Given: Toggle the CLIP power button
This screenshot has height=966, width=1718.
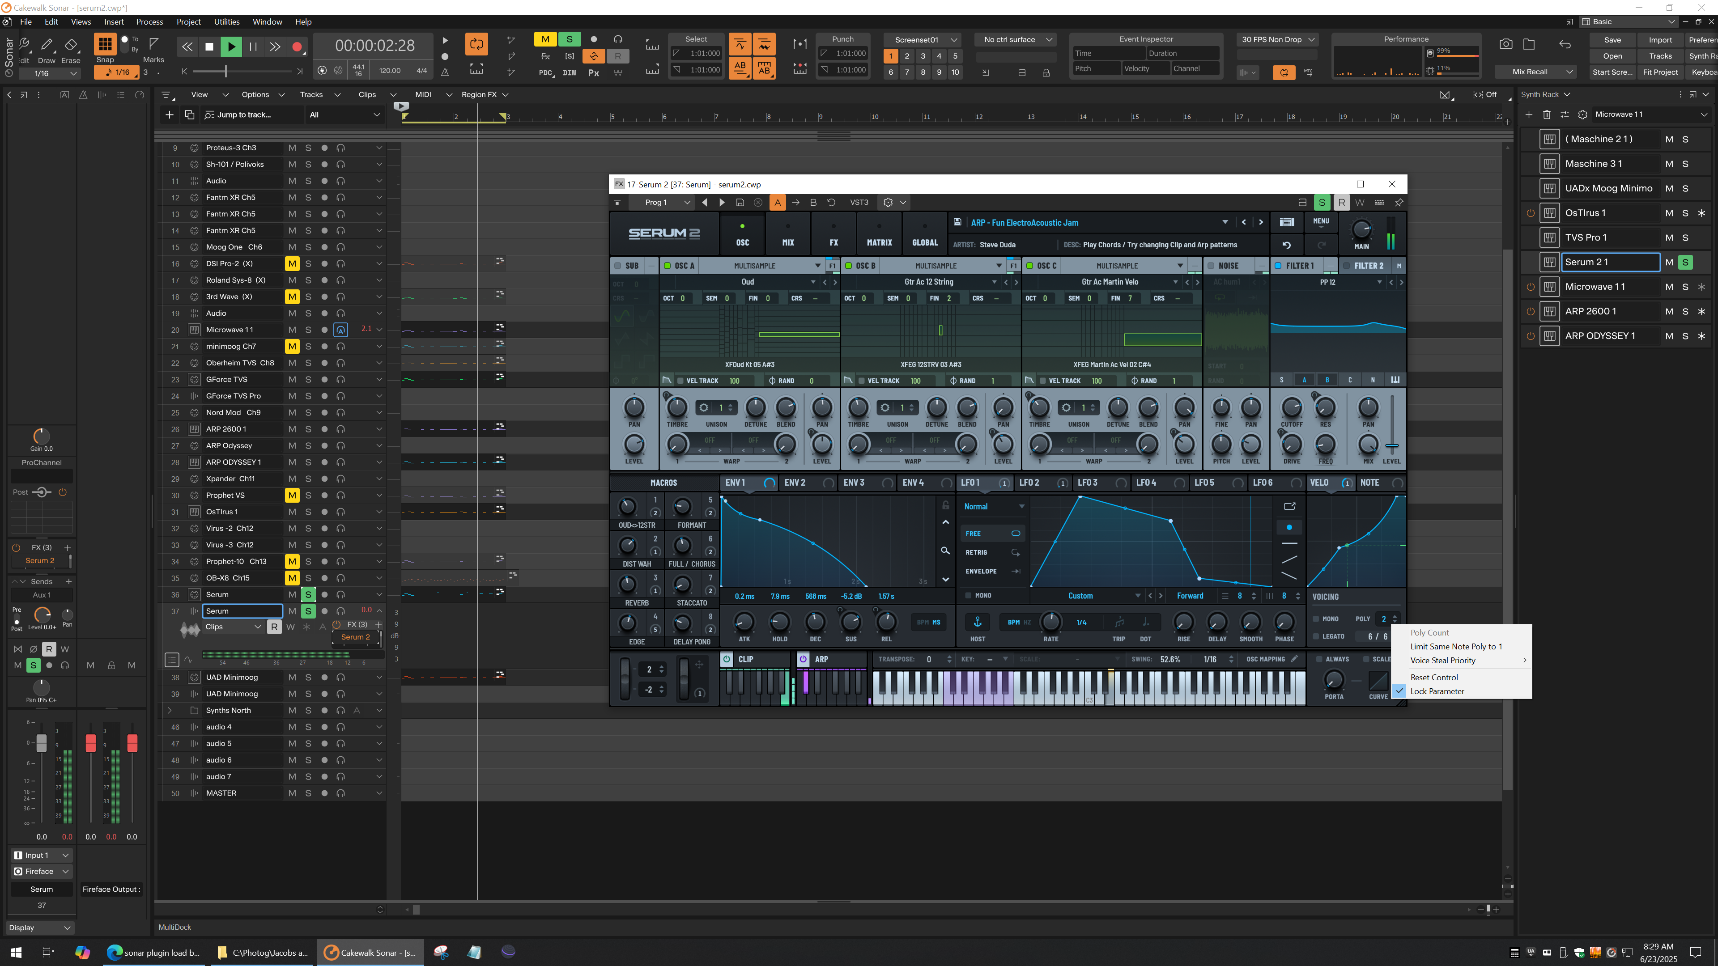Looking at the screenshot, I should coord(726,659).
